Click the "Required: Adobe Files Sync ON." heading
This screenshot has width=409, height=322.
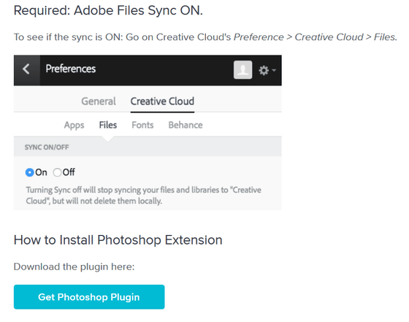tap(108, 11)
